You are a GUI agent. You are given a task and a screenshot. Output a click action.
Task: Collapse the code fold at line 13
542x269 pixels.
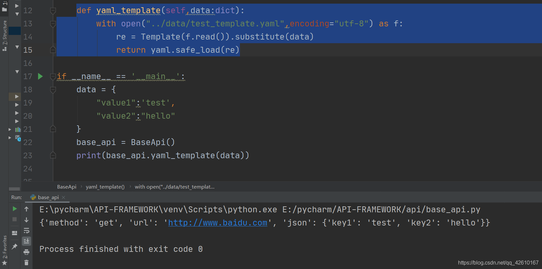53,24
